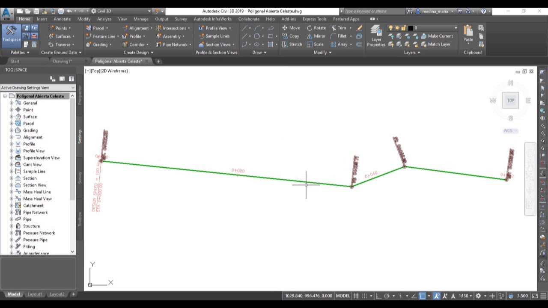Click Make Current layer button

[436, 36]
